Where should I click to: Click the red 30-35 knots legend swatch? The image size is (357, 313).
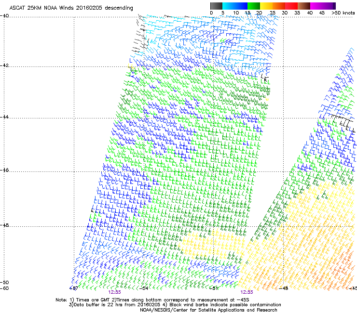[291, 6]
